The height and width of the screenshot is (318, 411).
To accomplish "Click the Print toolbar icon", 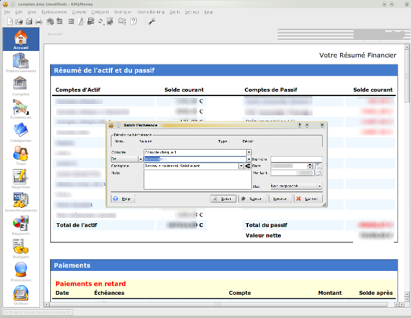I will coord(39,21).
